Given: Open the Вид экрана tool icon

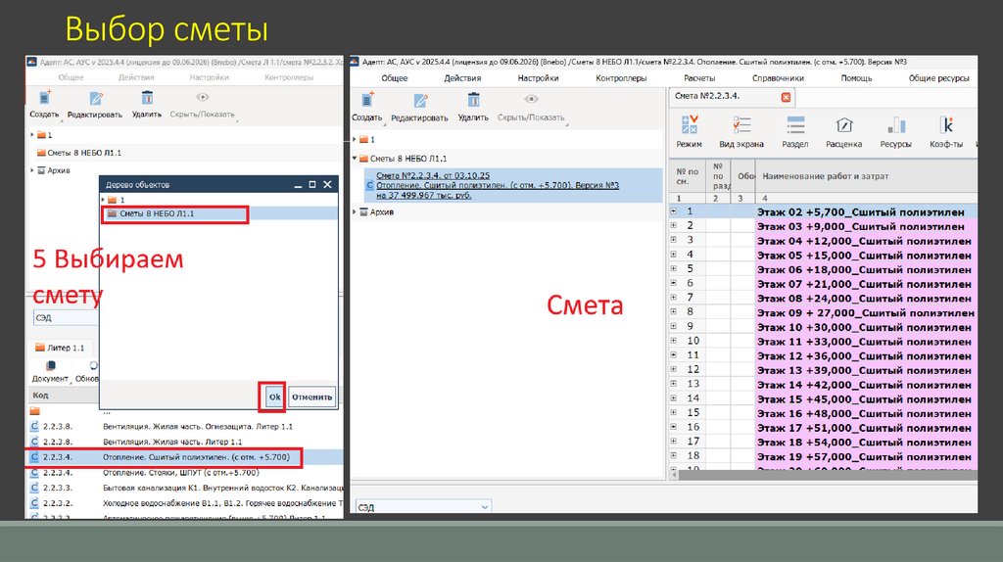Looking at the screenshot, I should 741,124.
